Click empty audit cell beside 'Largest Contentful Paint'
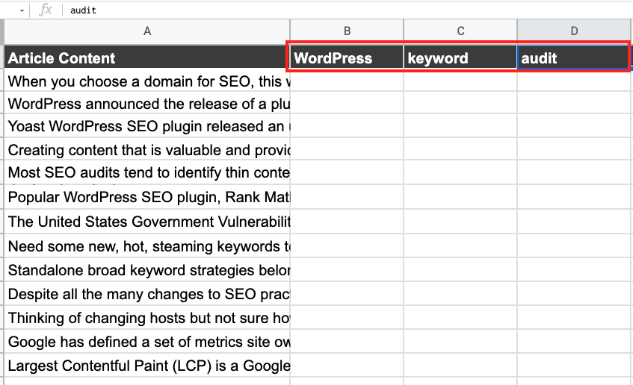This screenshot has width=633, height=385. [x=574, y=365]
